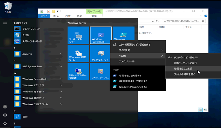
Task: Run 管理者として実行する task
Action: tap(138, 76)
